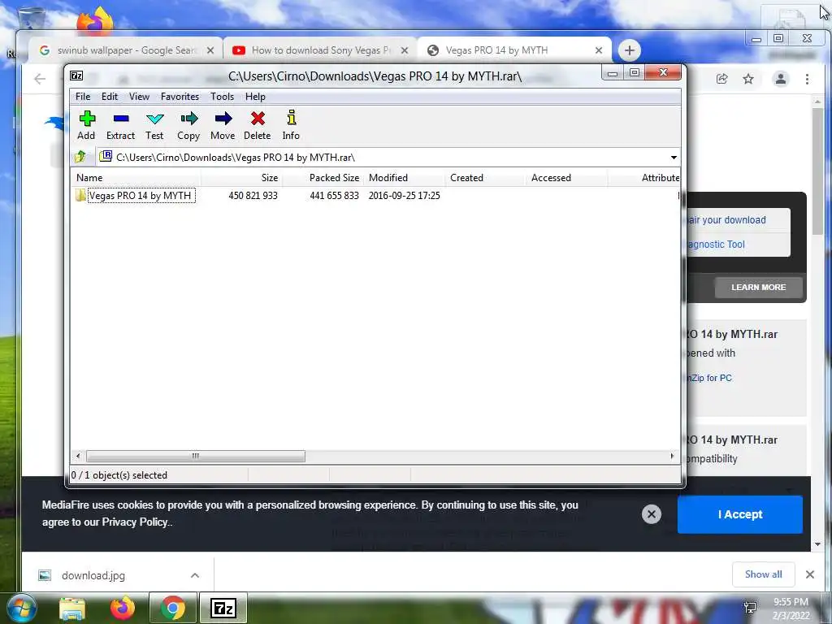Launch Firefox from the taskbar
Image resolution: width=832 pixels, height=624 pixels.
coord(123,609)
